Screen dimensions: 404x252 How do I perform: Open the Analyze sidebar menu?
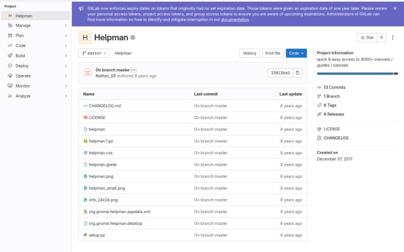click(36, 96)
